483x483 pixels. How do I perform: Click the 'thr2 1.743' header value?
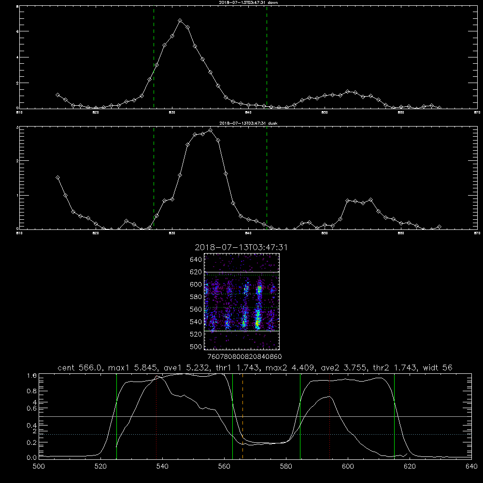pos(395,368)
